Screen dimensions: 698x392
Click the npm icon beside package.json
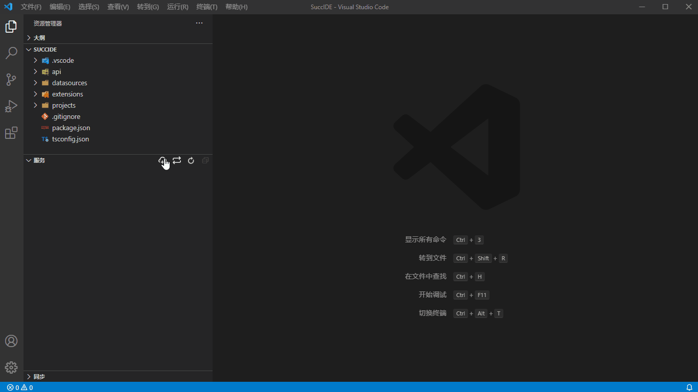click(x=45, y=128)
